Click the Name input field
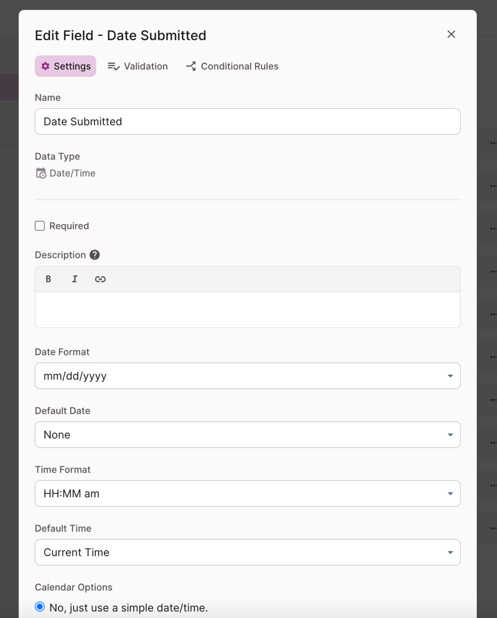The width and height of the screenshot is (497, 618). 247,122
